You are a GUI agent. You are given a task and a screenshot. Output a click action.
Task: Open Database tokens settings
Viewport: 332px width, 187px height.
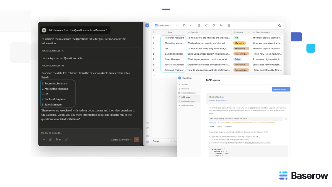coord(188,101)
